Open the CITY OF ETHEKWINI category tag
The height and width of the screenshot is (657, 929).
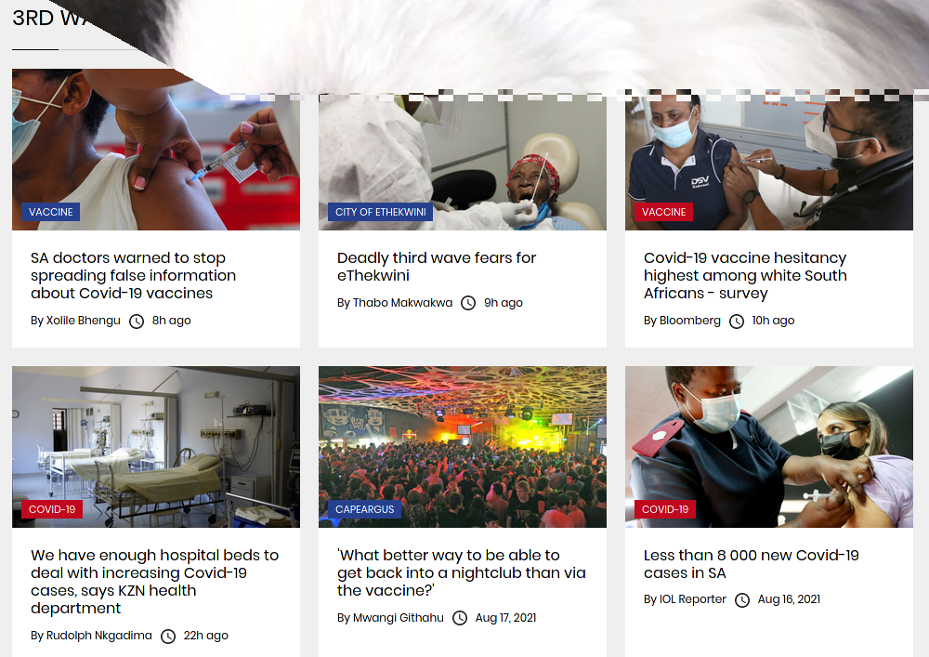(380, 212)
